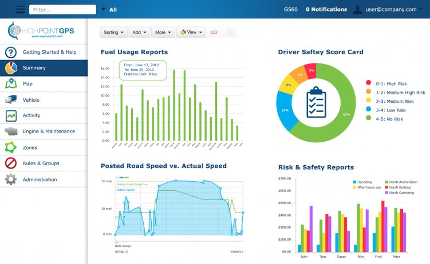Viewport: 430px width, 264px height.
Task: Click the High Risk red legend swatch
Action: (369, 83)
